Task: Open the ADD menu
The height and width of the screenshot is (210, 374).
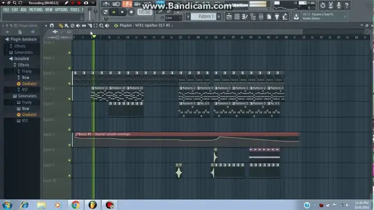Action: click(x=23, y=10)
